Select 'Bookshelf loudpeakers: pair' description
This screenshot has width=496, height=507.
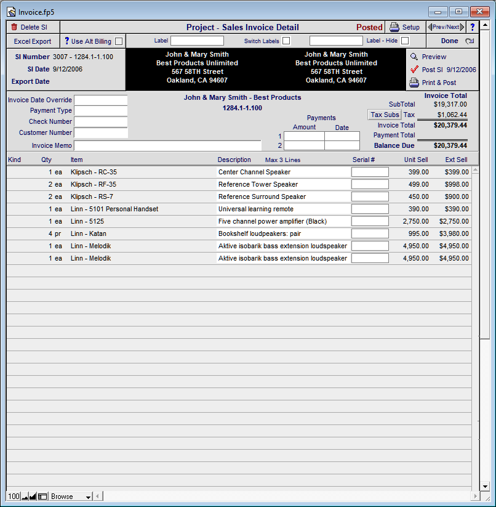pyautogui.click(x=260, y=233)
